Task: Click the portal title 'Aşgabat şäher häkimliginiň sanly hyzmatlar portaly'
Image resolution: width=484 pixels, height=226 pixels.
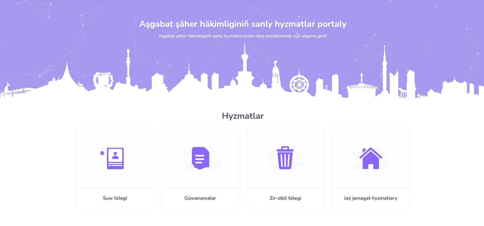Action: point(243,24)
